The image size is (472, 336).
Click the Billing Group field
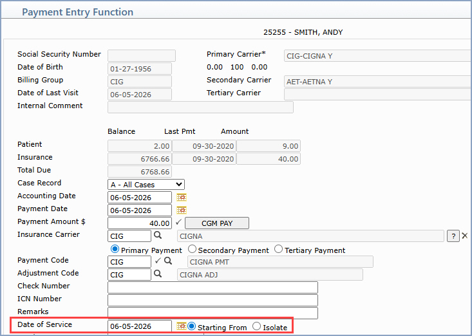(140, 82)
